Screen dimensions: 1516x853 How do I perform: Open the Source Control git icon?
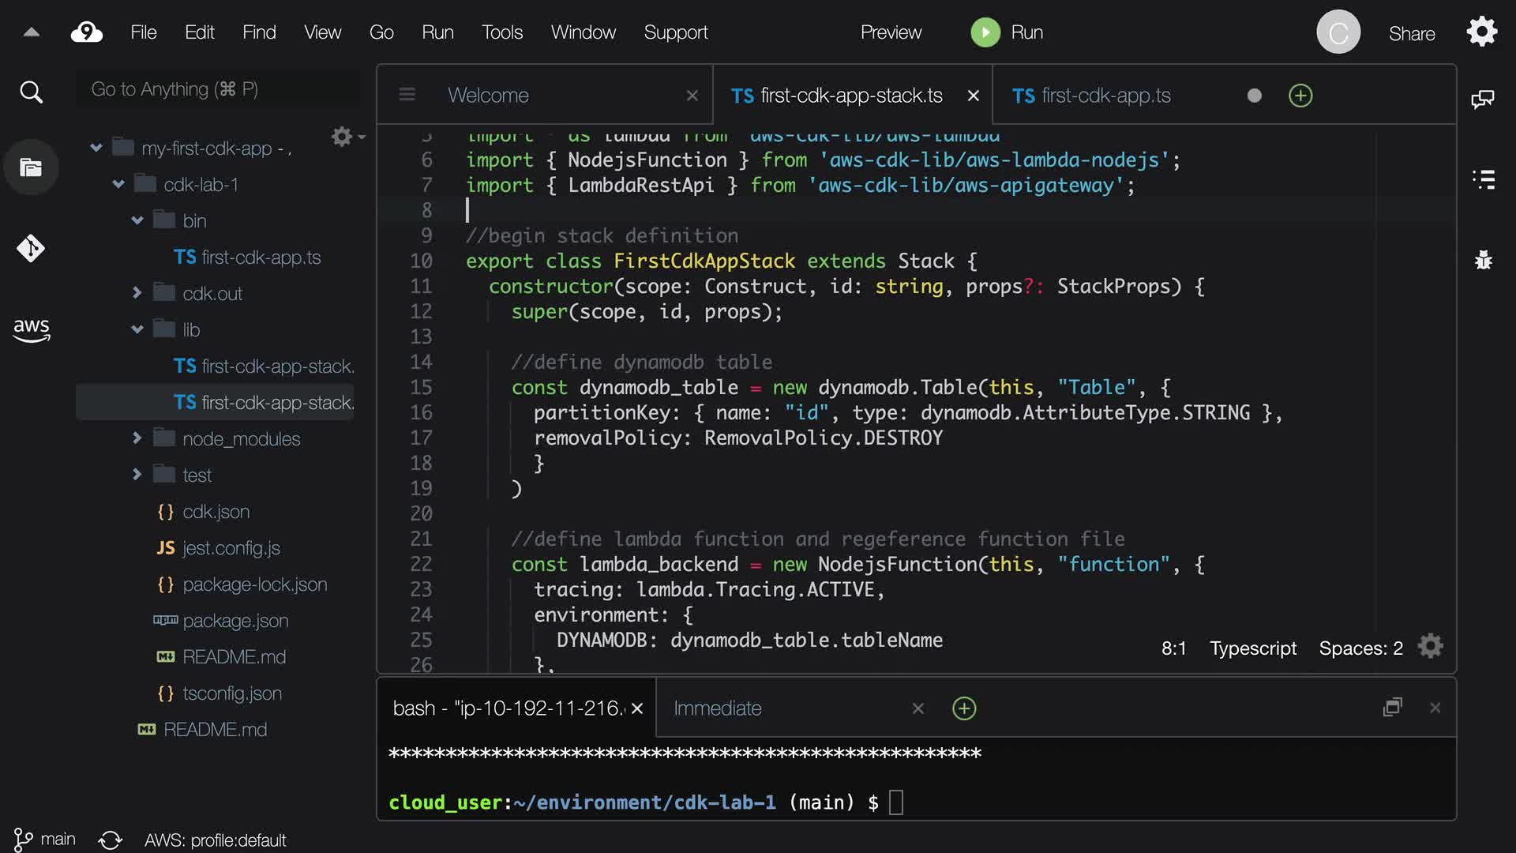(x=31, y=249)
